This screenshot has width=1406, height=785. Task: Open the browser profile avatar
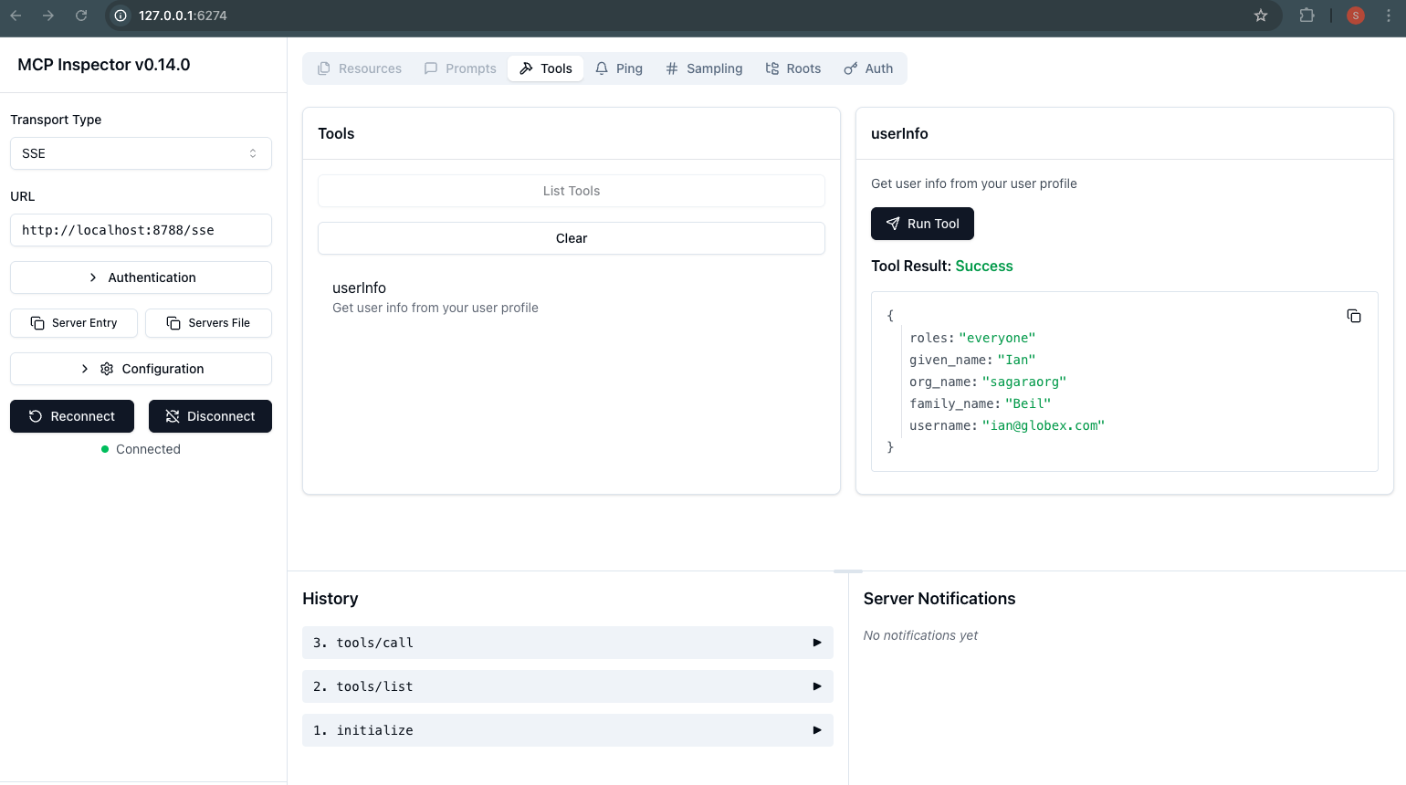click(1356, 16)
